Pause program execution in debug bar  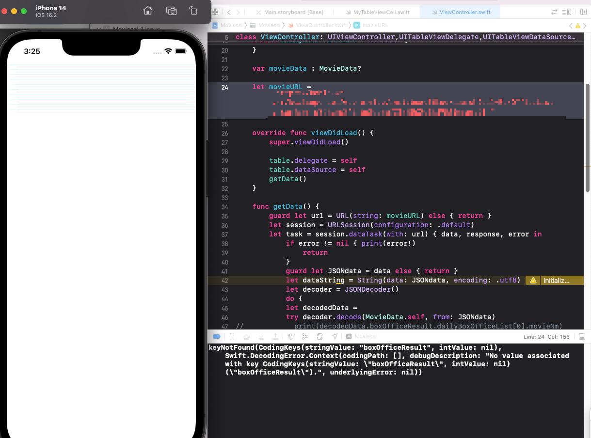tap(232, 336)
